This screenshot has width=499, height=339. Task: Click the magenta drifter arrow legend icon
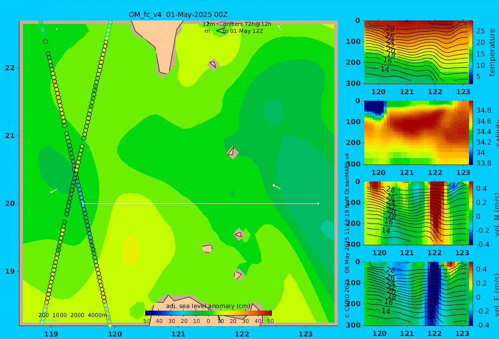pyautogui.click(x=220, y=24)
